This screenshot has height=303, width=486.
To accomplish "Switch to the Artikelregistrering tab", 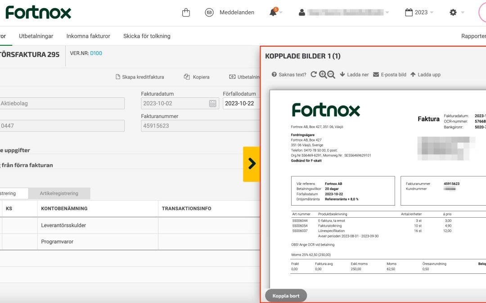I will click(59, 193).
